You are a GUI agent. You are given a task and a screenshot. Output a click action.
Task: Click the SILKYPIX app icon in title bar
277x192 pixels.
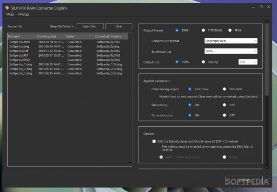[x=7, y=8]
